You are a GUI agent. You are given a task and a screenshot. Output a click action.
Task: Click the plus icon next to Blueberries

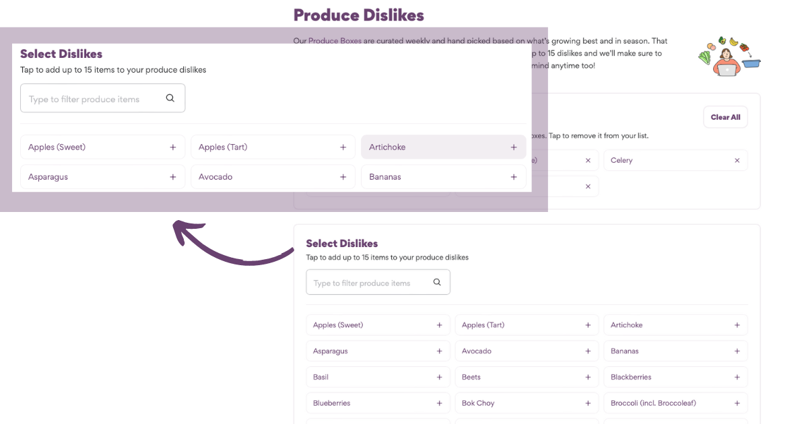(x=439, y=404)
